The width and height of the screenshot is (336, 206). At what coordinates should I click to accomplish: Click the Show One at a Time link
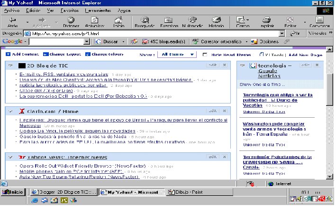pyautogui.click(x=262, y=84)
